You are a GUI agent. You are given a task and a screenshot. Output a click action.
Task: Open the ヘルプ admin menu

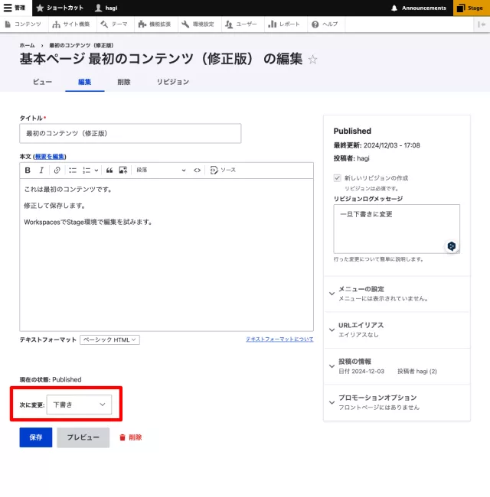tap(325, 24)
